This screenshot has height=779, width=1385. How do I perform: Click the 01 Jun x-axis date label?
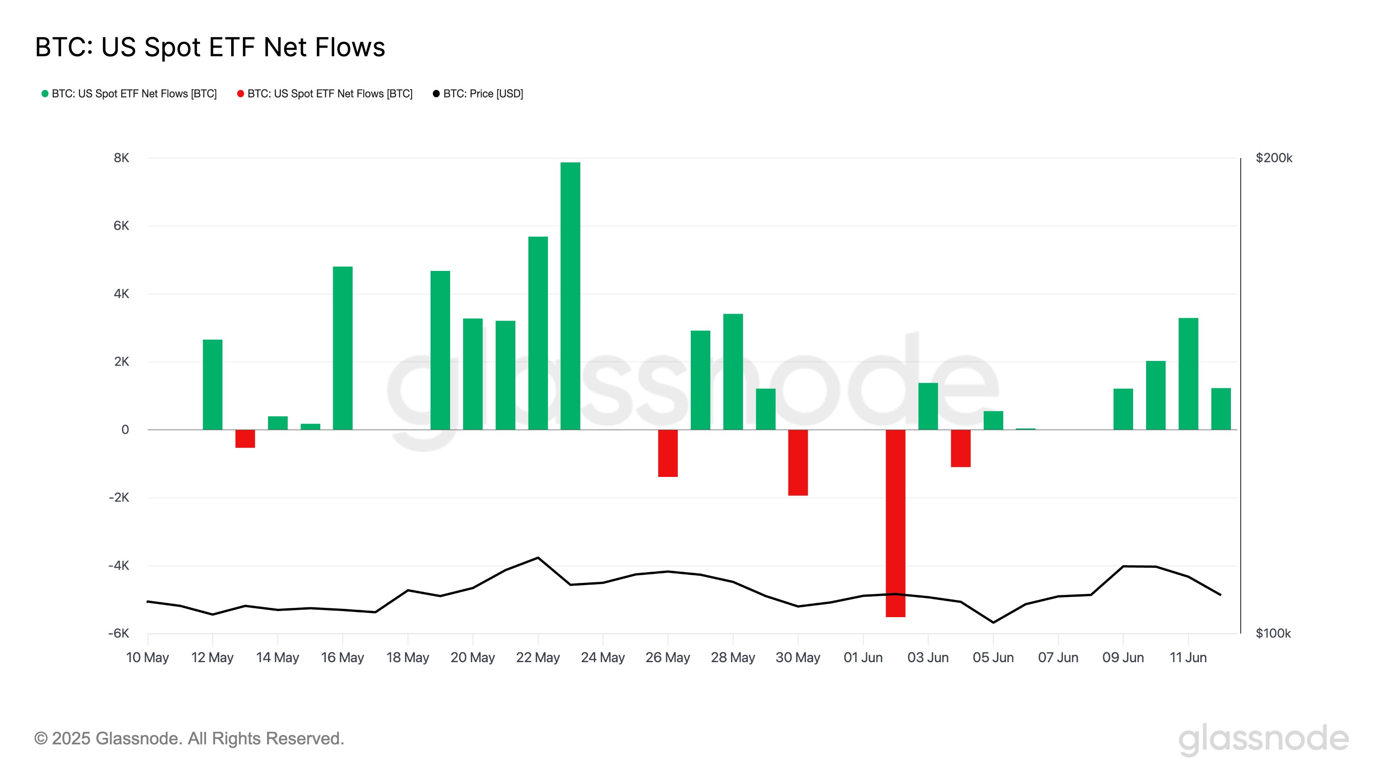click(863, 657)
